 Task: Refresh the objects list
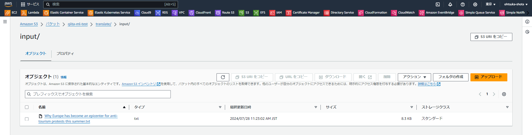pos(223,77)
